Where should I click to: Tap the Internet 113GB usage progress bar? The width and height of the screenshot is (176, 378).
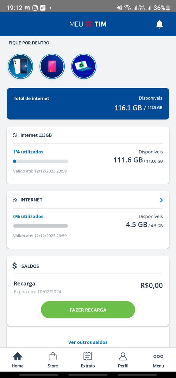(40, 161)
